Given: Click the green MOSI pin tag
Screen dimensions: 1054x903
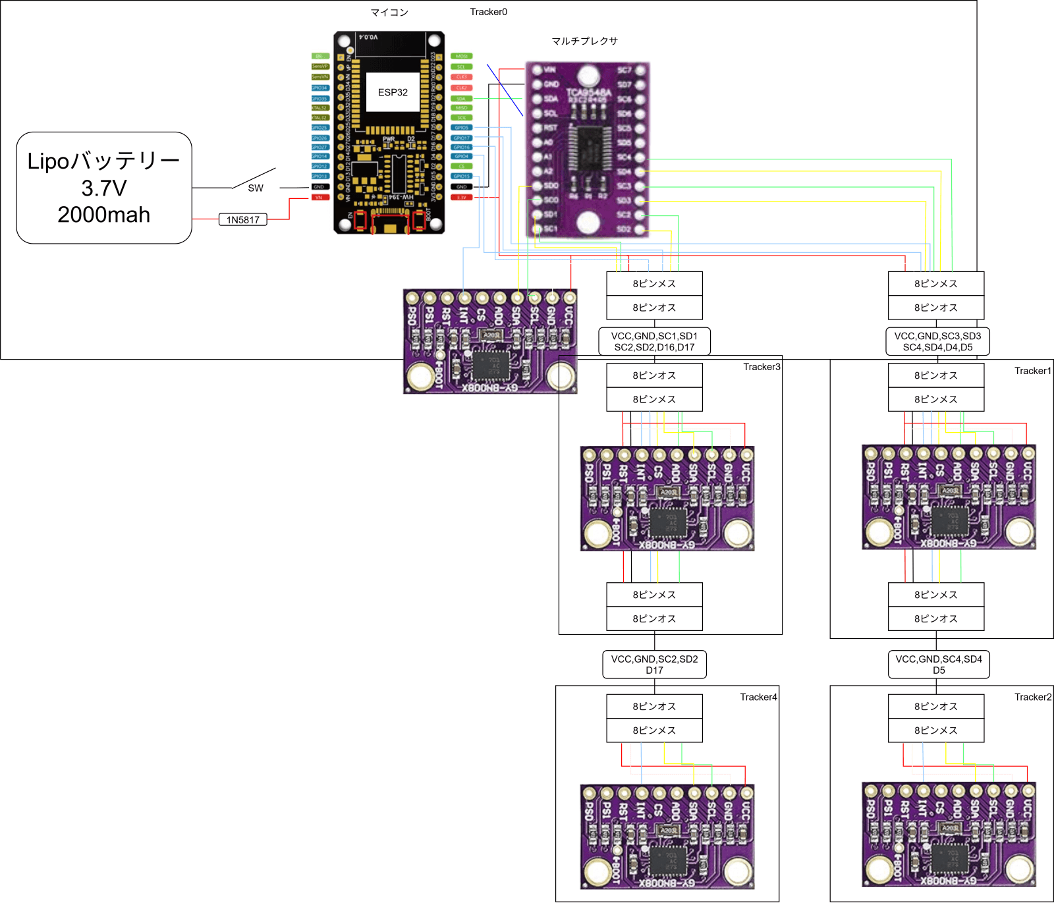Looking at the screenshot, I should [461, 57].
